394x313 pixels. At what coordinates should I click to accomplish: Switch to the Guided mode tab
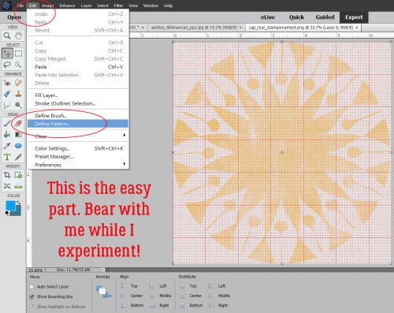pos(325,17)
